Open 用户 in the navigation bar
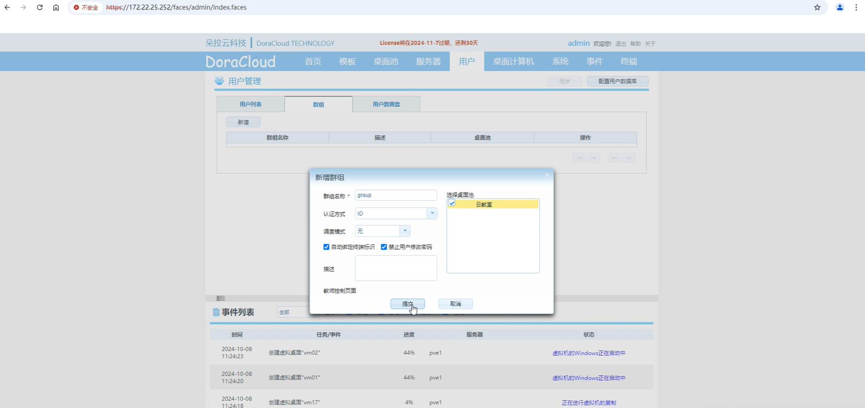This screenshot has width=865, height=408. [467, 61]
